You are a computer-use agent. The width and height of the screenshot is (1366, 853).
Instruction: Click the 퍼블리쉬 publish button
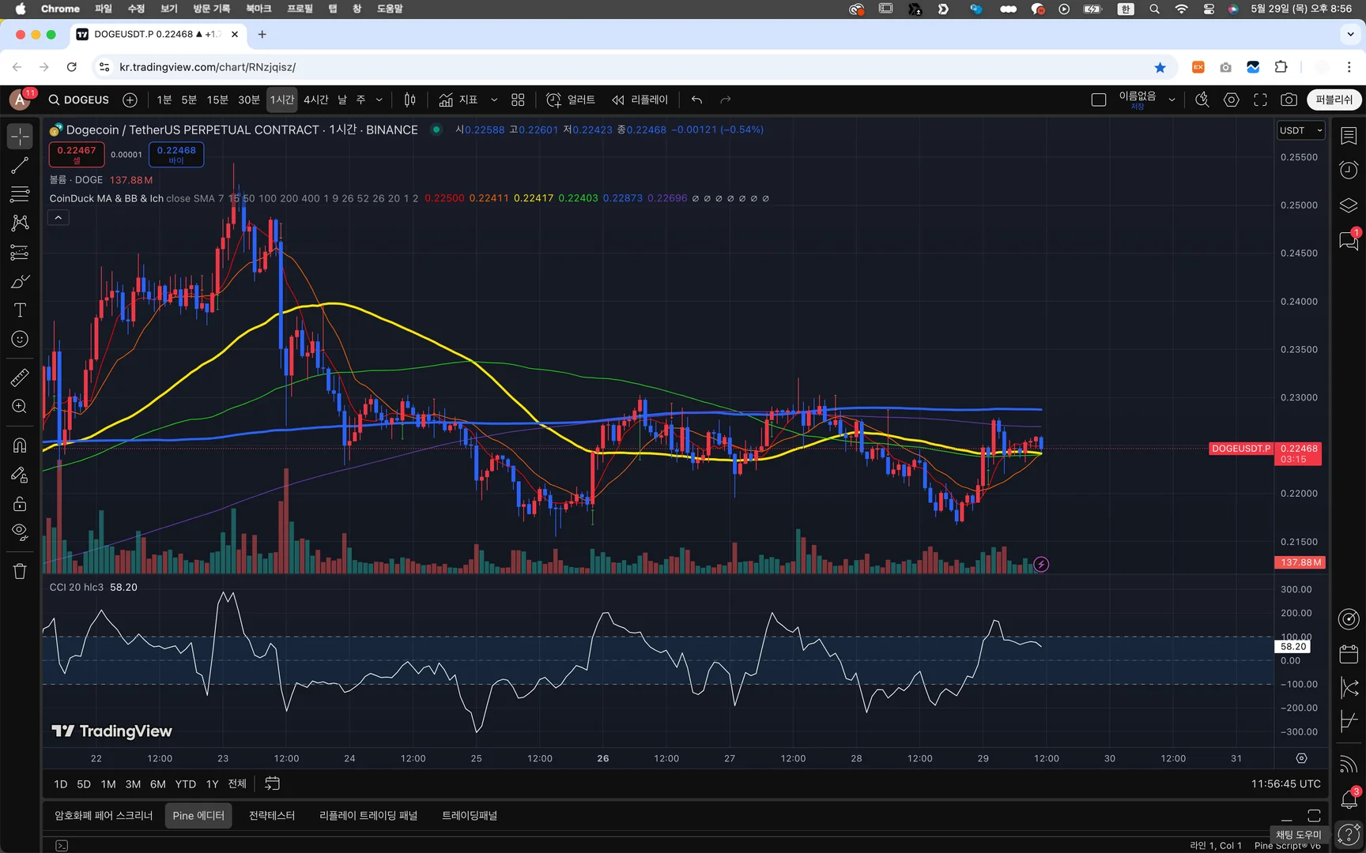click(x=1334, y=100)
